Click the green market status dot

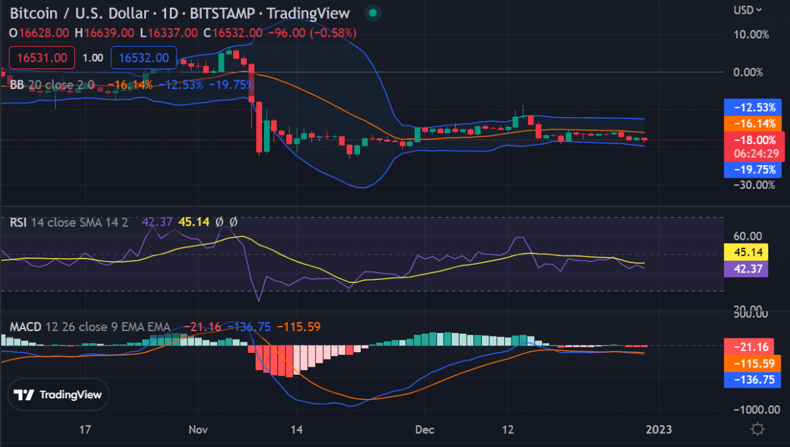click(x=373, y=13)
